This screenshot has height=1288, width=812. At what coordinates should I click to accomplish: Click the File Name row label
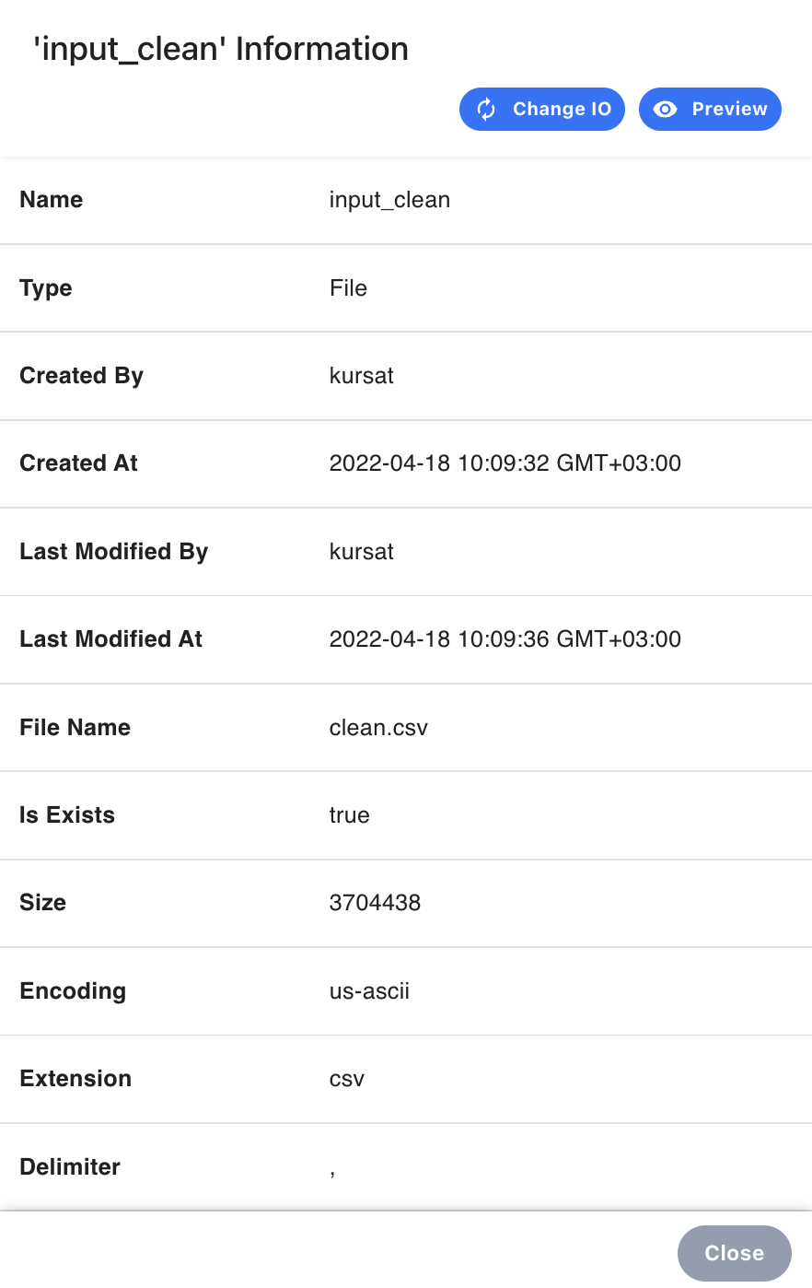click(75, 728)
